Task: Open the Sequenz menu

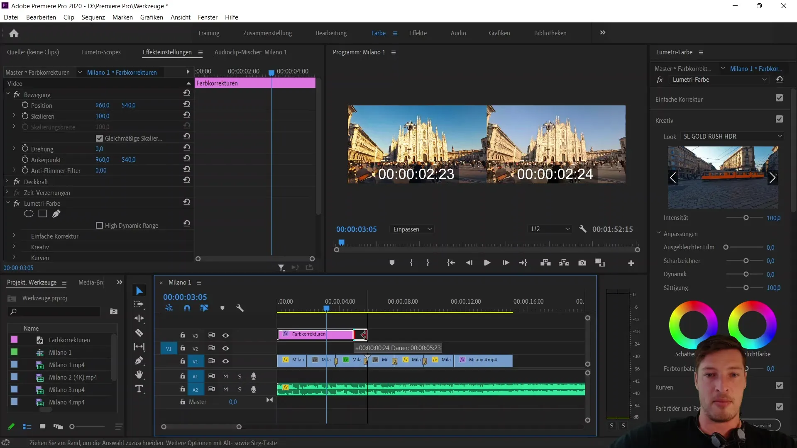Action: click(93, 17)
